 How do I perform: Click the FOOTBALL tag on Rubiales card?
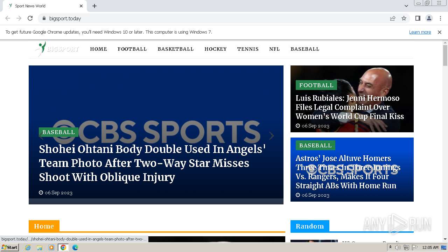tap(316, 85)
